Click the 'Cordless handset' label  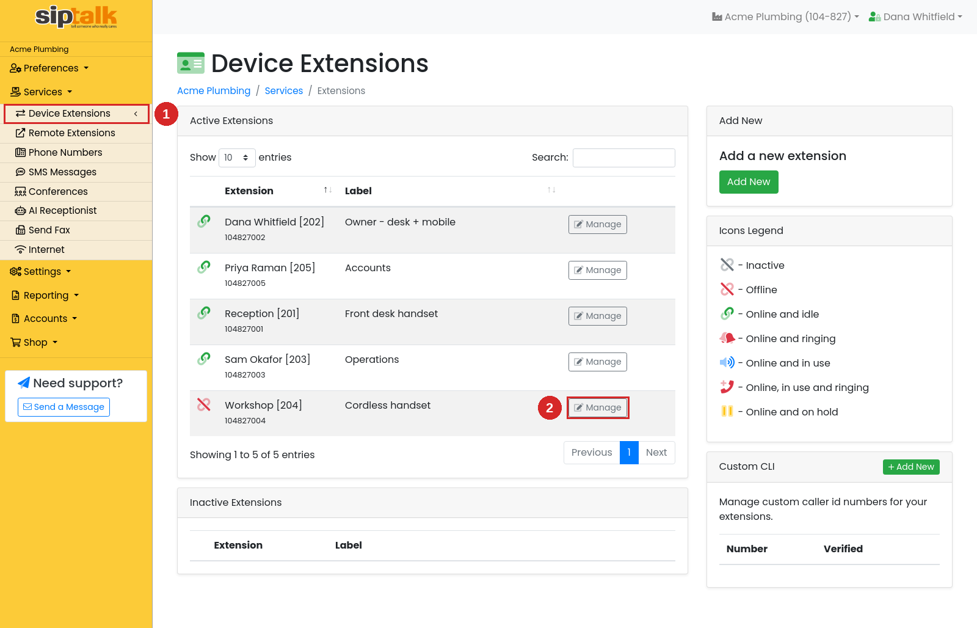click(388, 405)
